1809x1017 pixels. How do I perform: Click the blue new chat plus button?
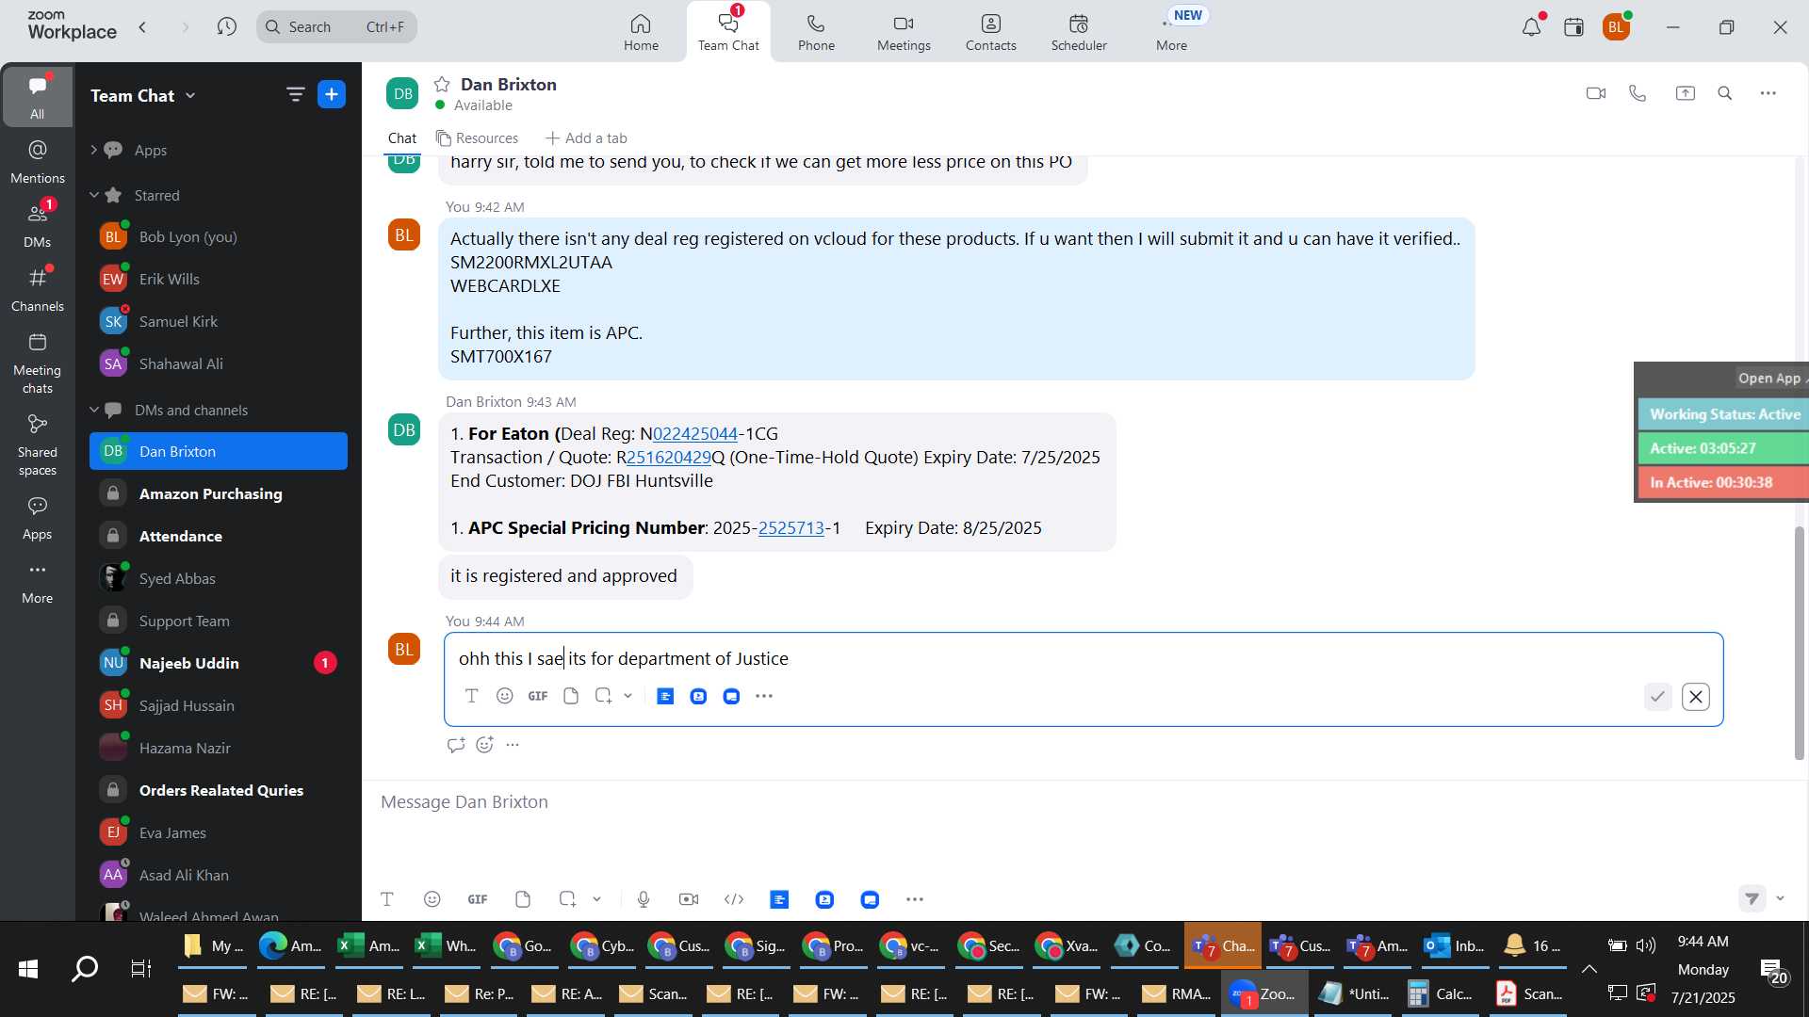332,94
